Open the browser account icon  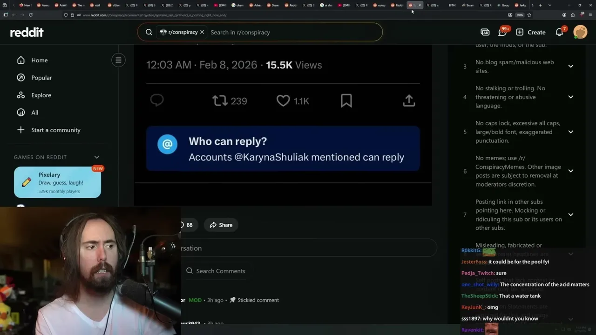click(x=564, y=15)
